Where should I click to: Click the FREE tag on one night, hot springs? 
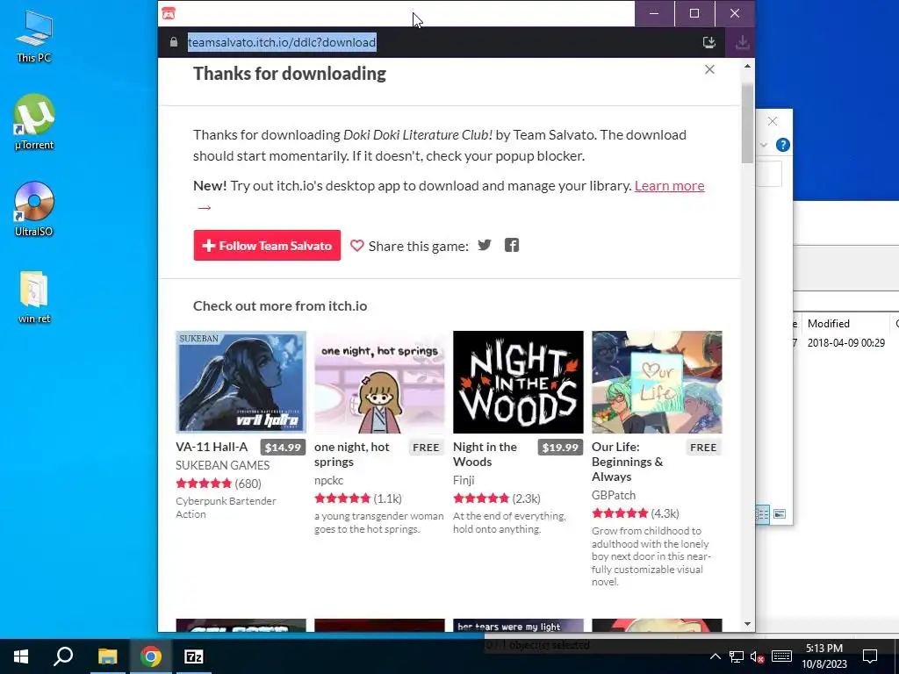[426, 448]
